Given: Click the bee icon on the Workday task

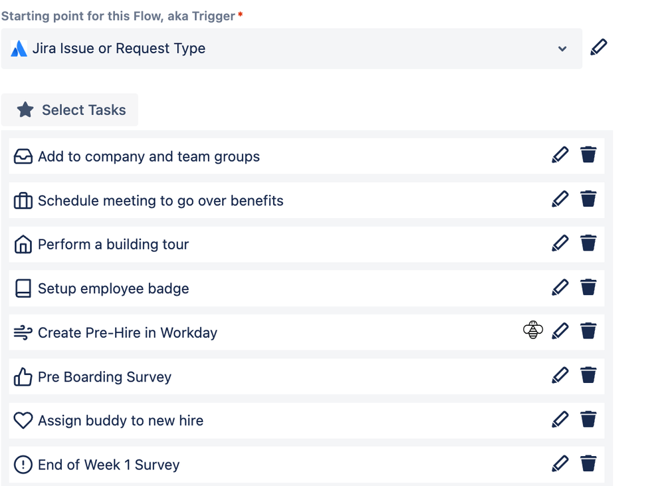Looking at the screenshot, I should (x=533, y=330).
